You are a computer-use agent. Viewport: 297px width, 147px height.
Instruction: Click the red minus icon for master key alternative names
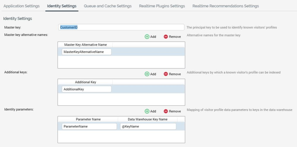[166, 37]
